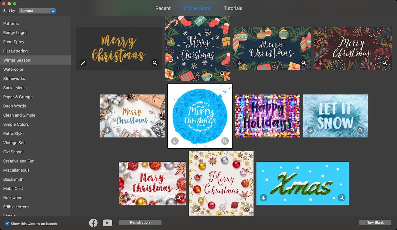Uncheck Show this window on launch
This screenshot has width=397, height=230.
[7, 223]
